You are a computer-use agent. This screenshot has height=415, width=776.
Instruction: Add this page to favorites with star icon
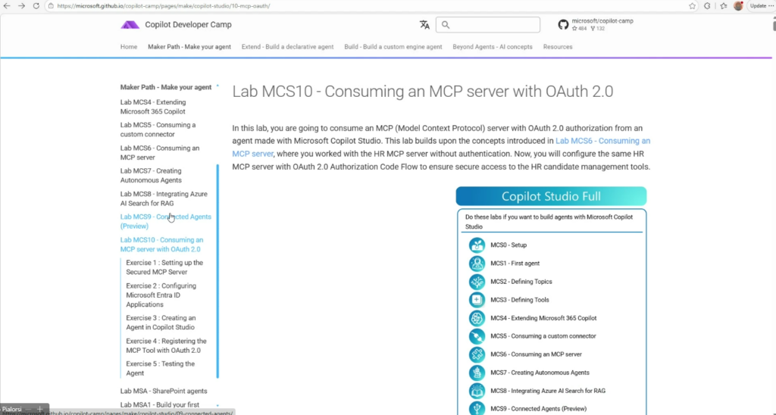(x=692, y=6)
